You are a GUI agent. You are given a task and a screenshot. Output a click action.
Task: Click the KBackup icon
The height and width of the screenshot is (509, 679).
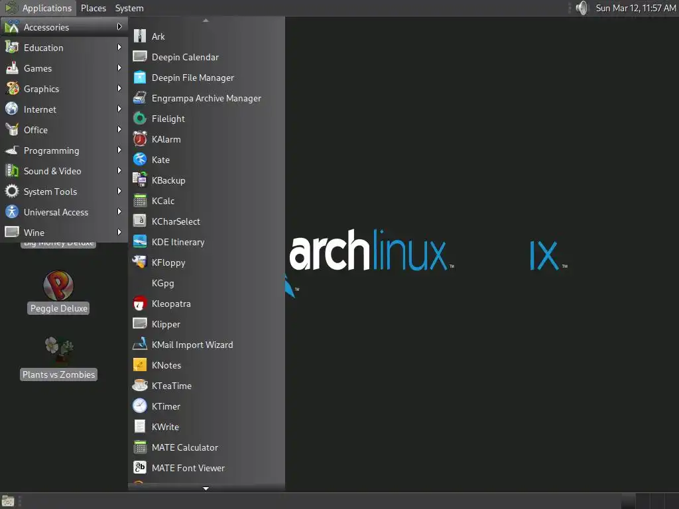coord(139,180)
